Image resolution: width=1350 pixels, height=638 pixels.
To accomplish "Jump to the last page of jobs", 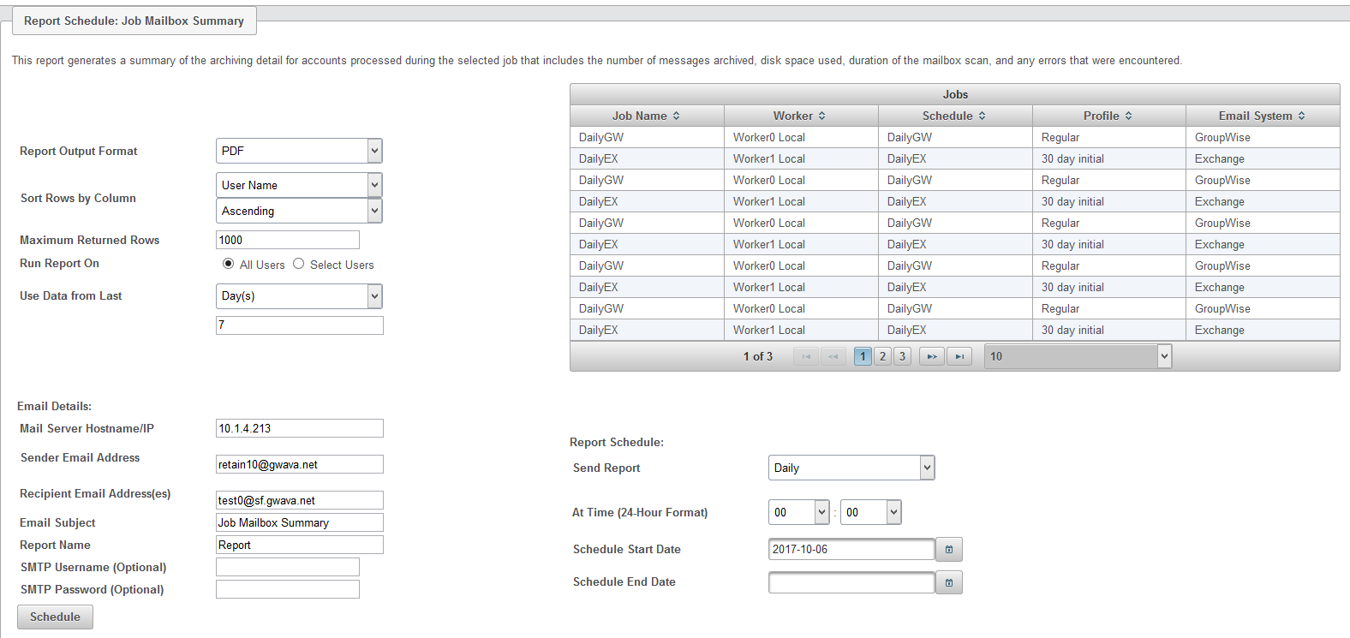I will coord(959,356).
